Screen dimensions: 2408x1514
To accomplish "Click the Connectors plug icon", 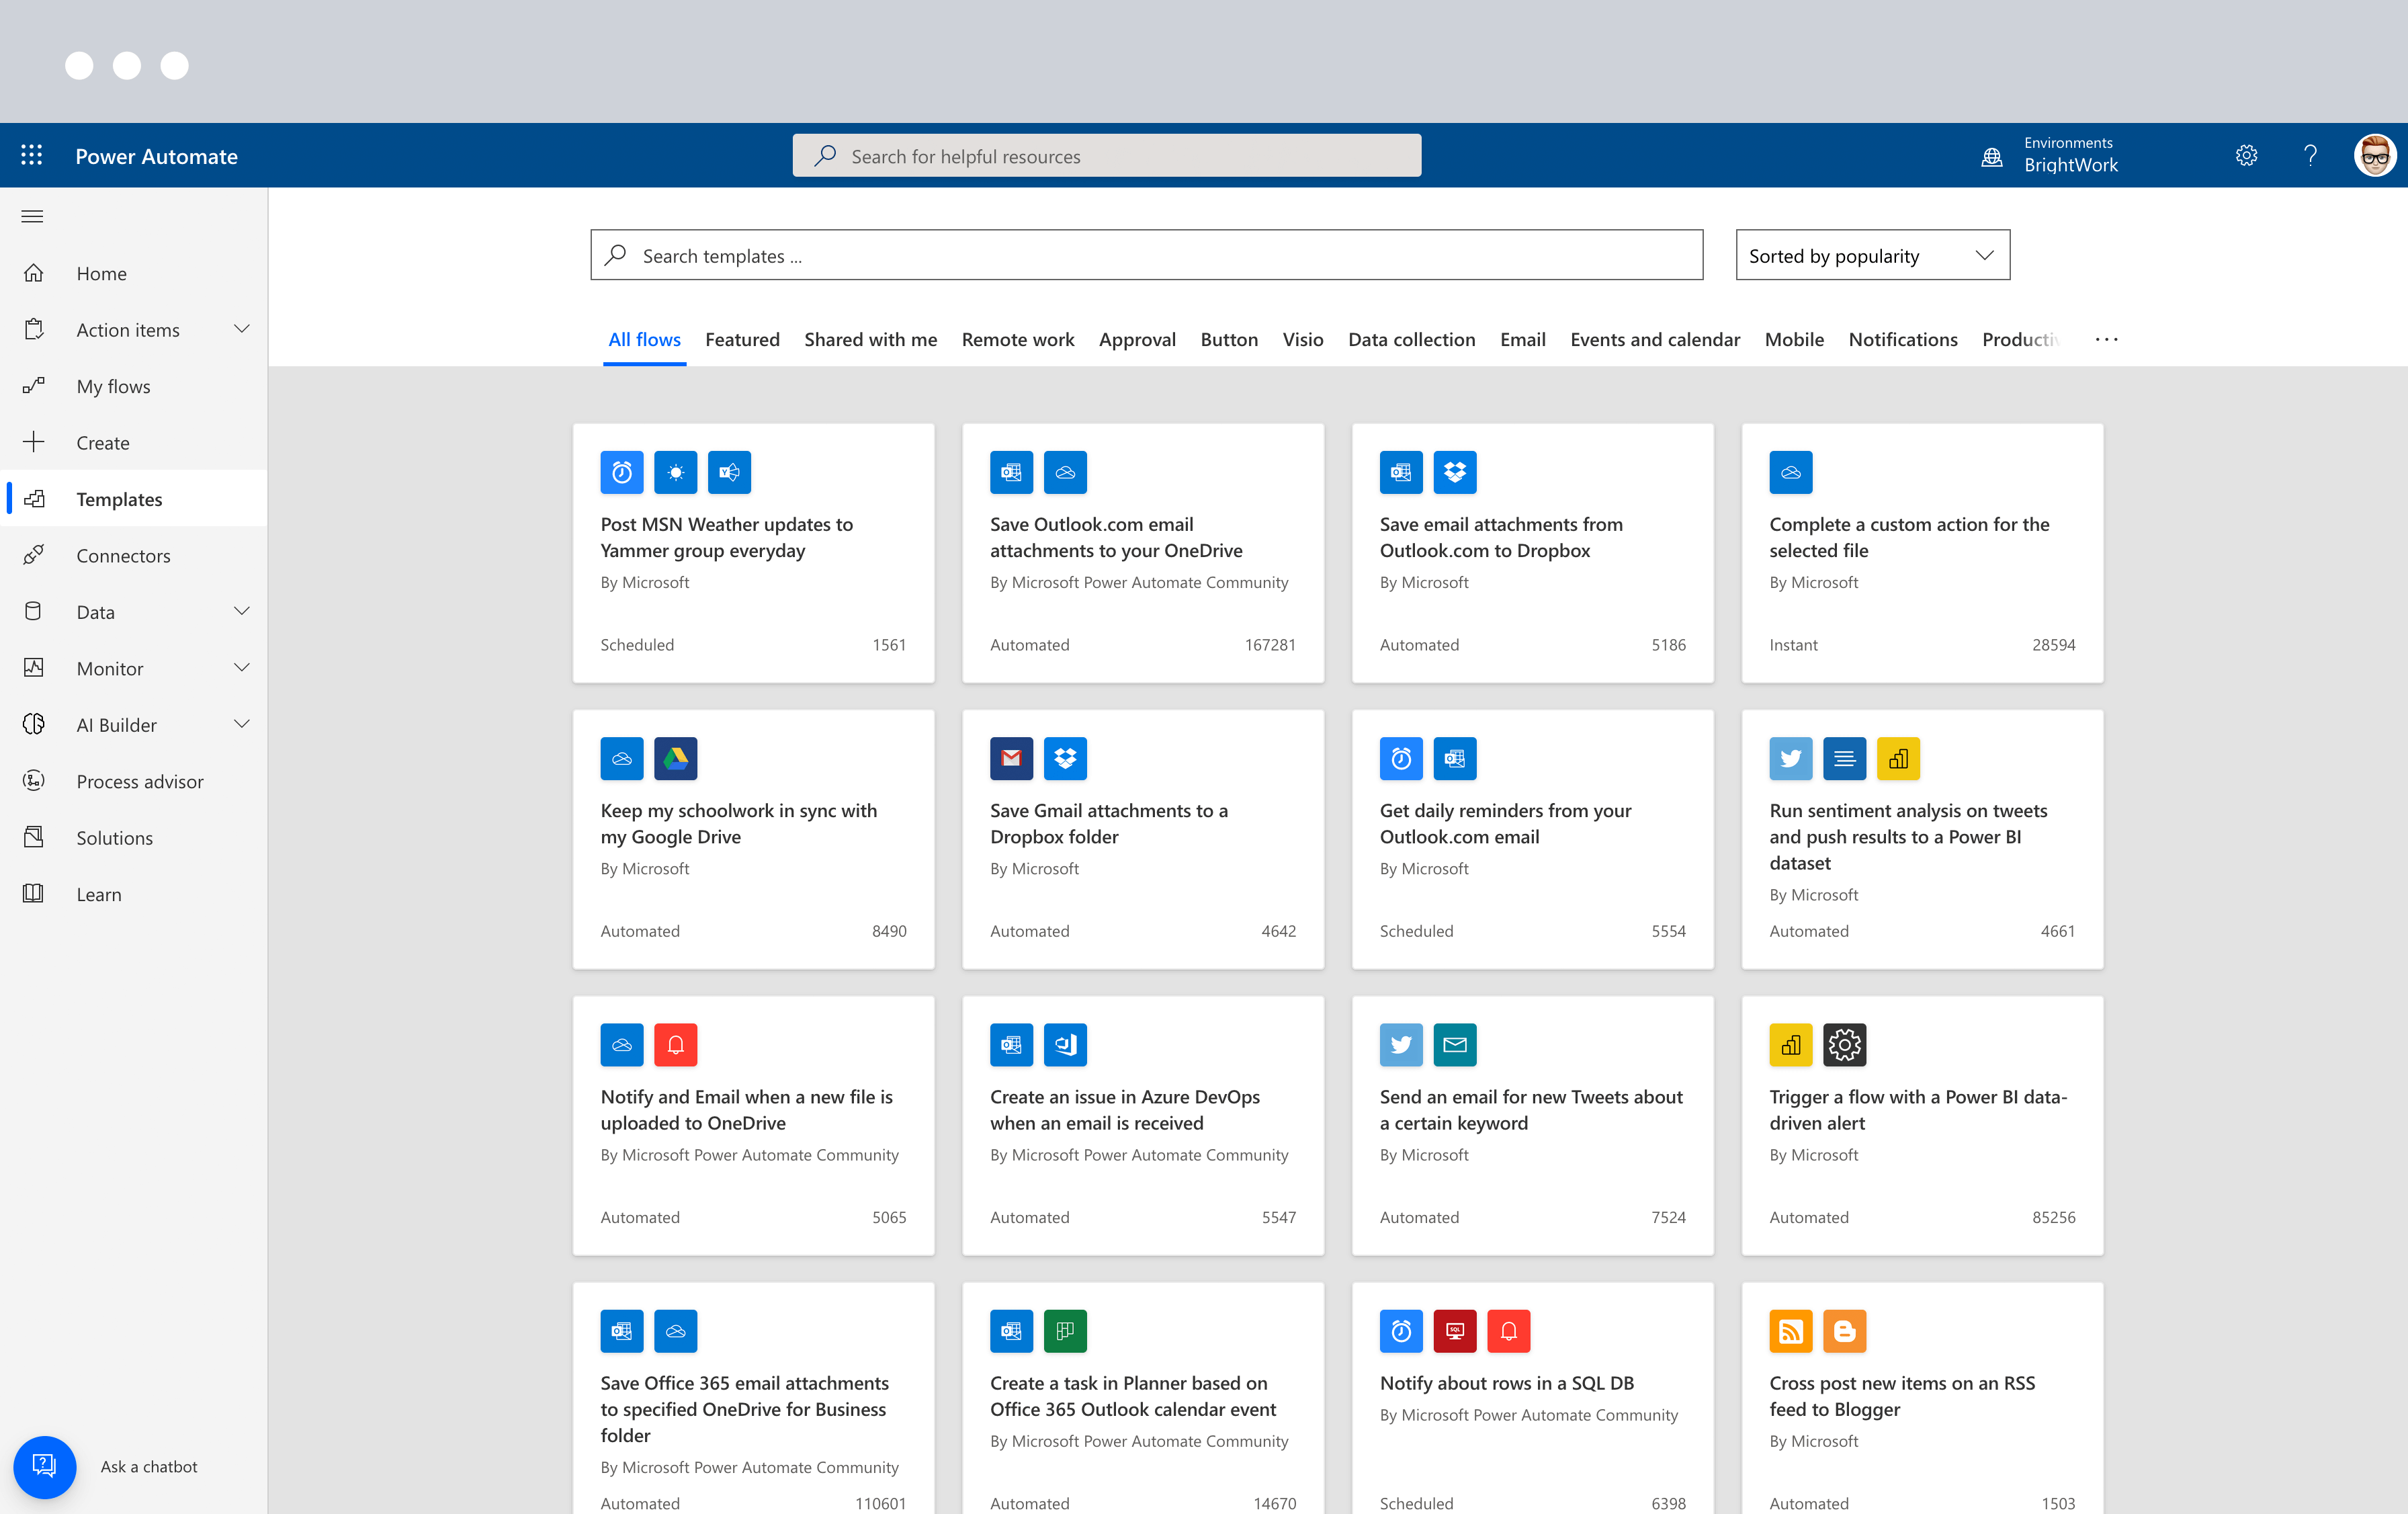I will point(34,555).
